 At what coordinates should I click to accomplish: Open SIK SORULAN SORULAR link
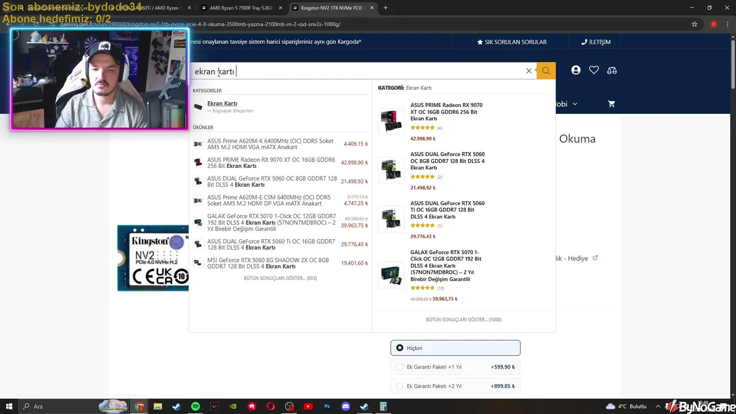(512, 42)
